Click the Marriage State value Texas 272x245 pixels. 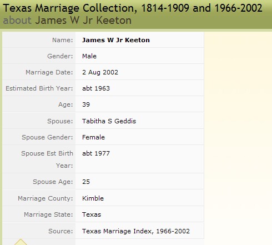pos(92,214)
